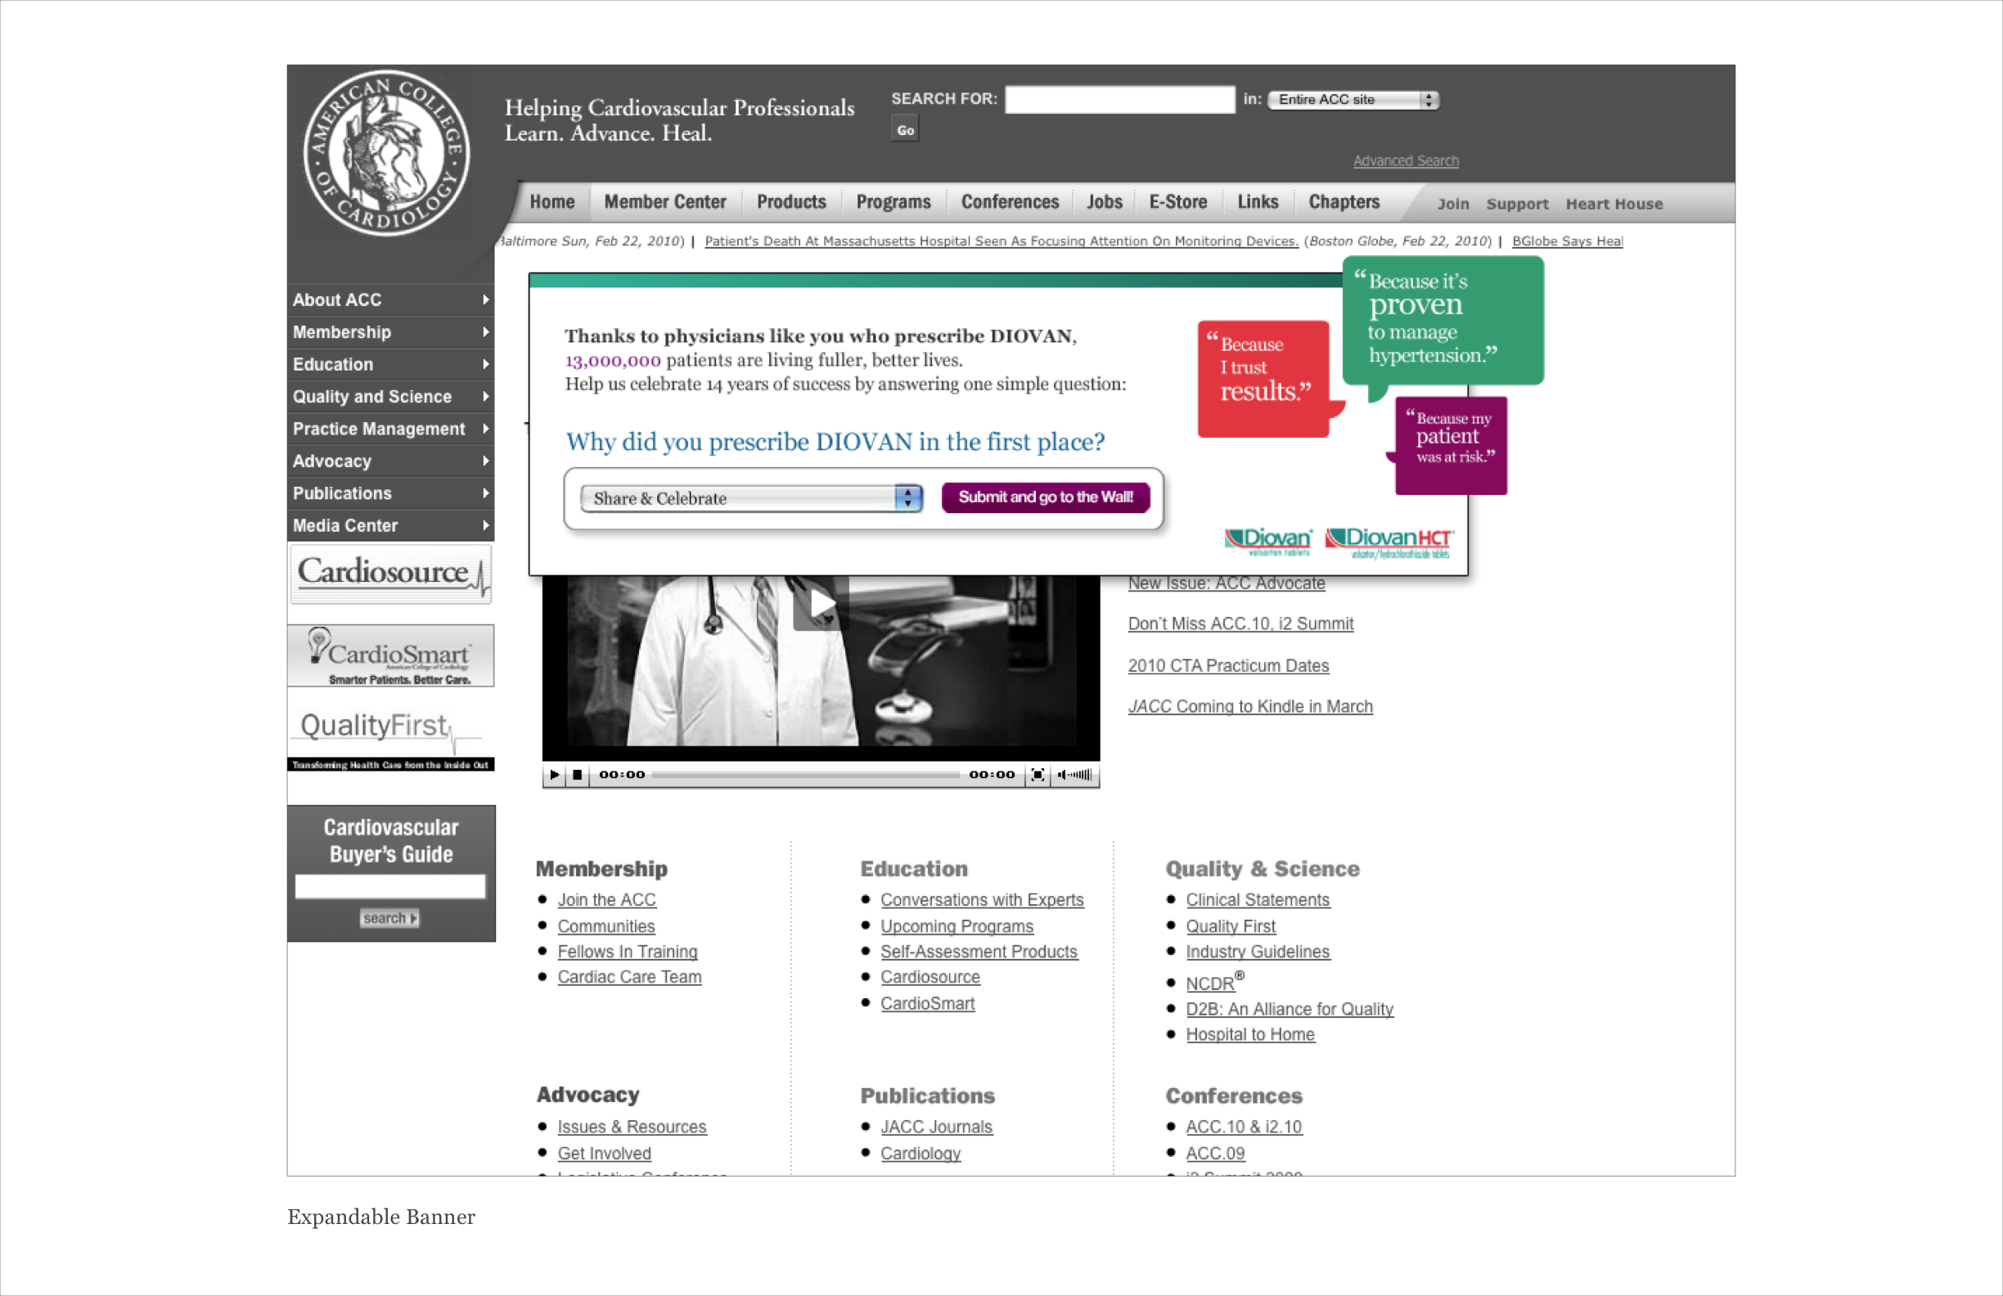Open 'JACC Coming to Kindle in March' link
The image size is (2003, 1296).
[x=1249, y=706]
